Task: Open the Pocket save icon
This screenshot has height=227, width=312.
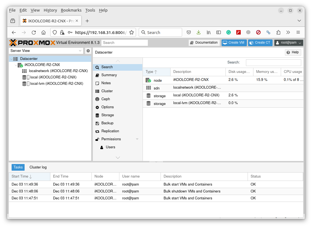Action: click(189, 32)
